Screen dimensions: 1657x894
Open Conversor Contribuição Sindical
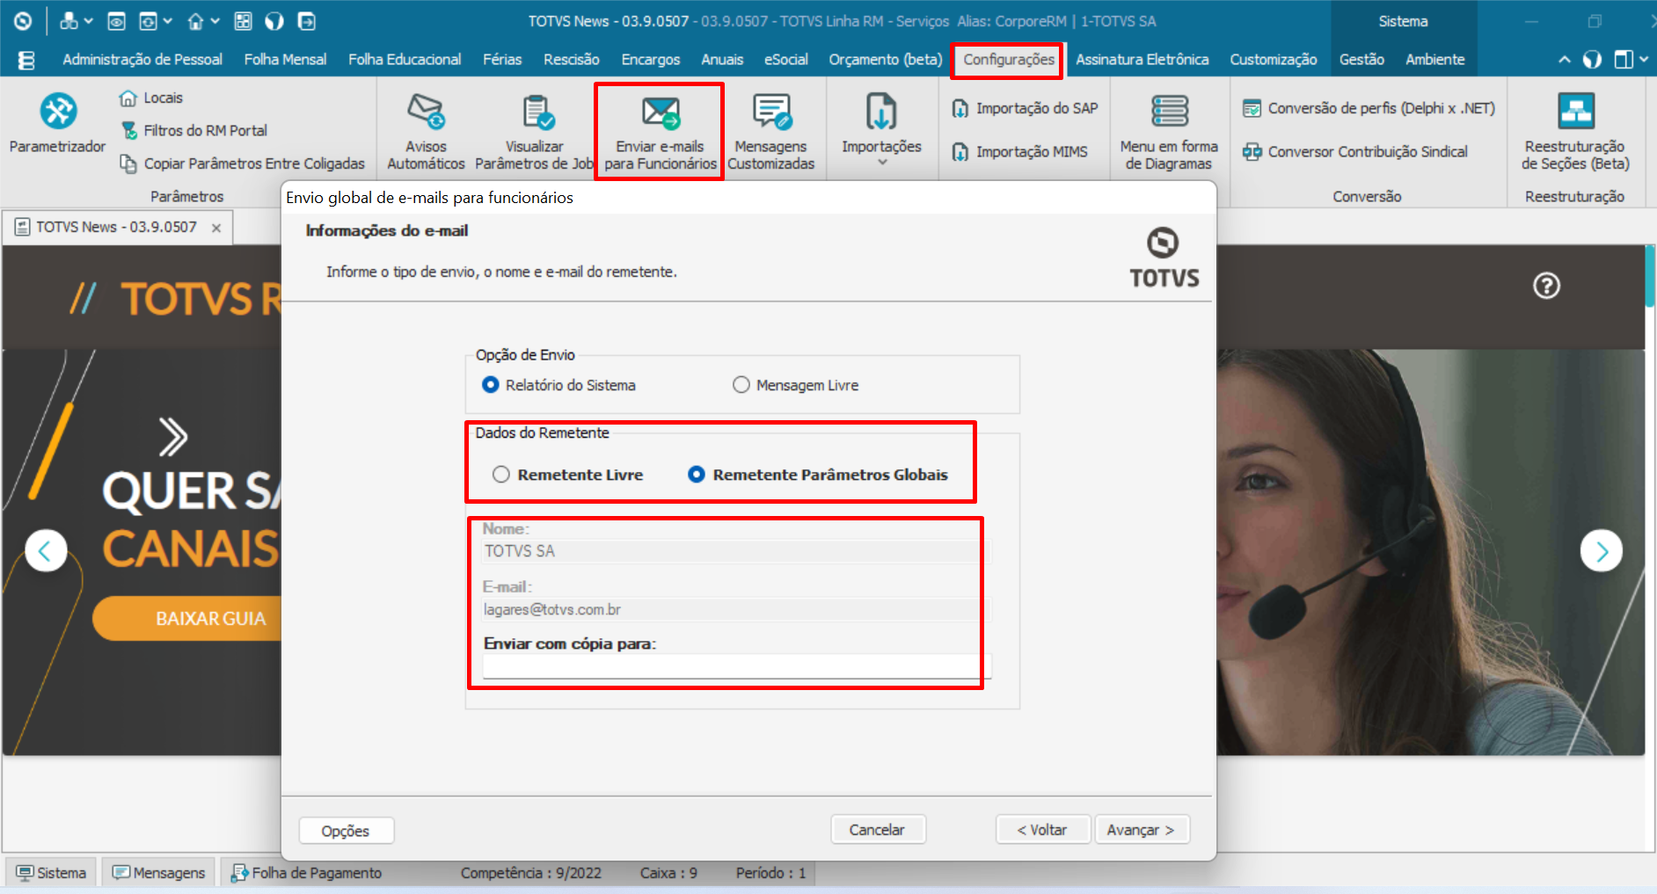tap(1354, 152)
